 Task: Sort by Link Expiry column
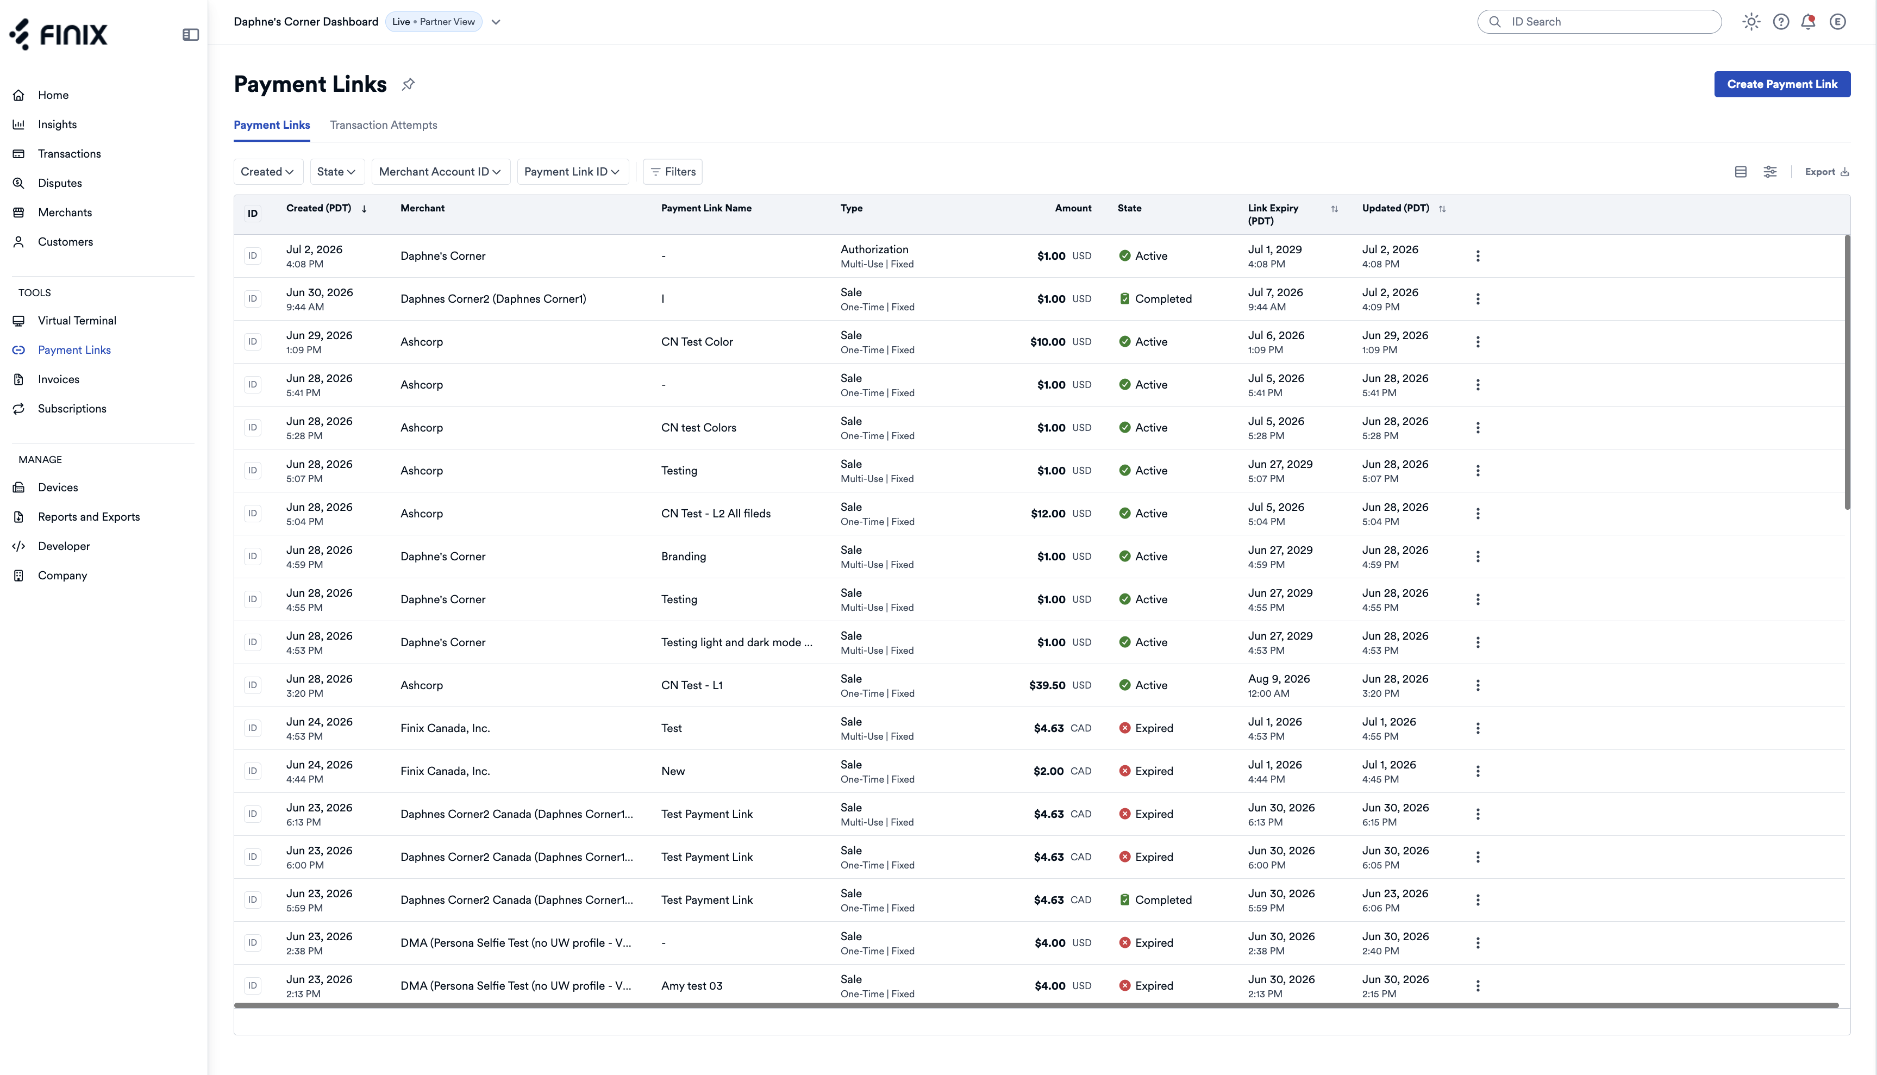coord(1335,209)
